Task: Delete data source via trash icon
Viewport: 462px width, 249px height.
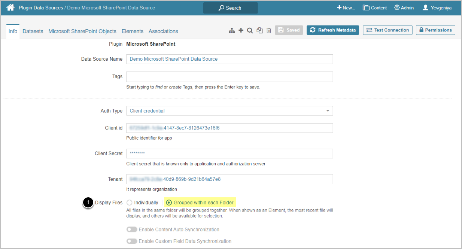Action: [269, 30]
